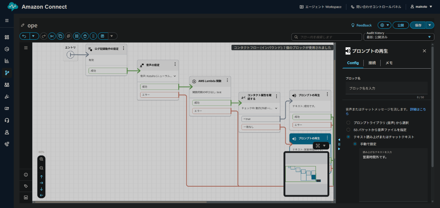Expand the 音声: Kazuha chevron
The height and width of the screenshot is (208, 440).
[x=175, y=76]
